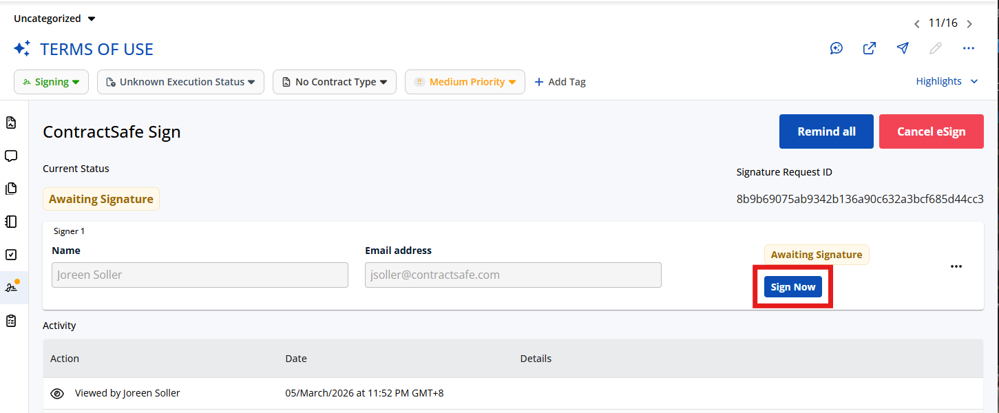The height and width of the screenshot is (413, 999).
Task: Go to the next contract arrow
Action: 969,24
